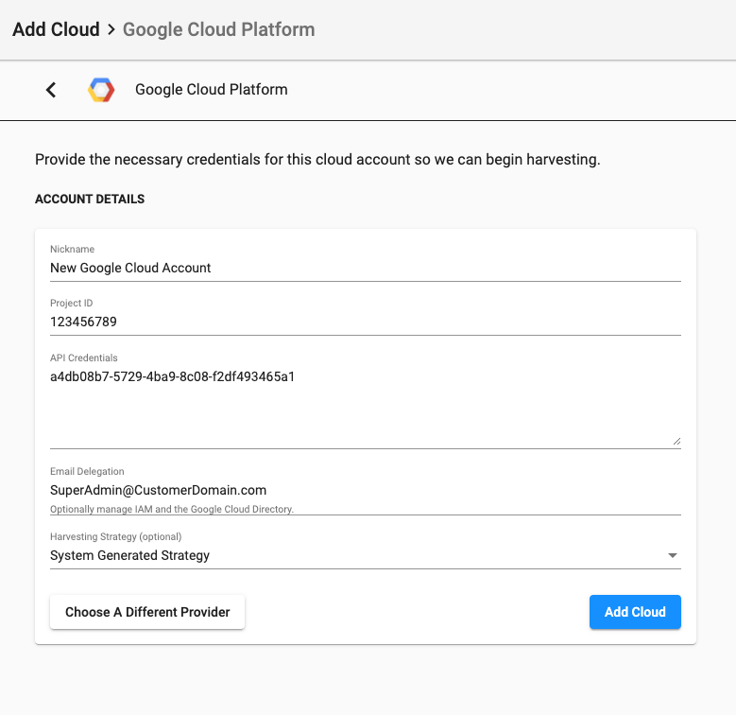Click the Email Delegation field label

click(87, 471)
